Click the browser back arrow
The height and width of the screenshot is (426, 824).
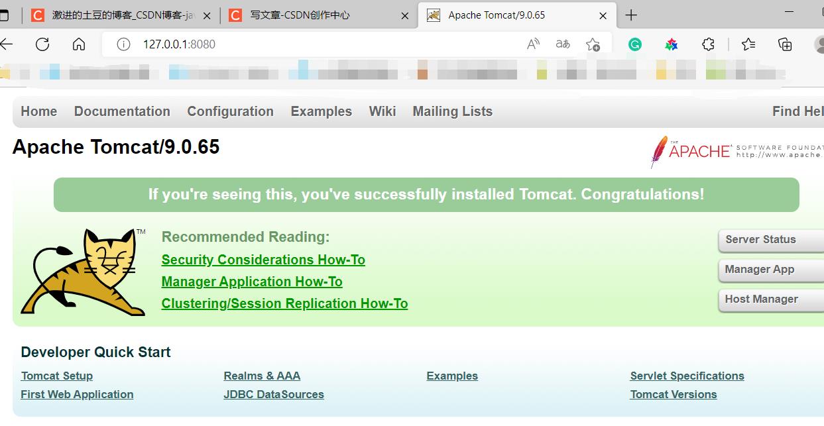coord(6,44)
